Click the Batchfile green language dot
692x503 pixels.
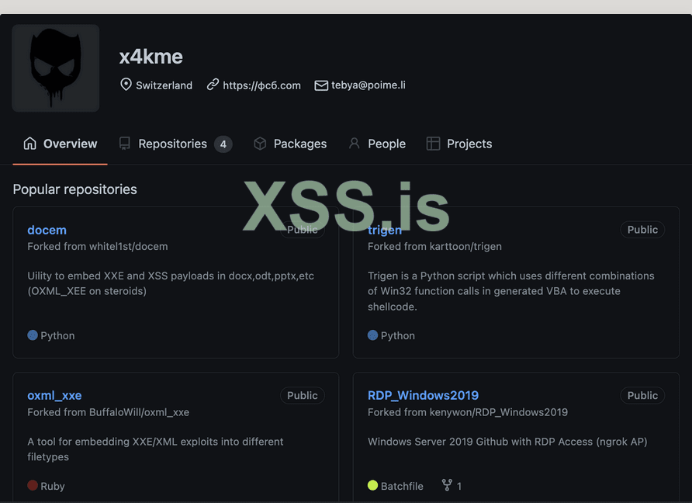point(373,486)
